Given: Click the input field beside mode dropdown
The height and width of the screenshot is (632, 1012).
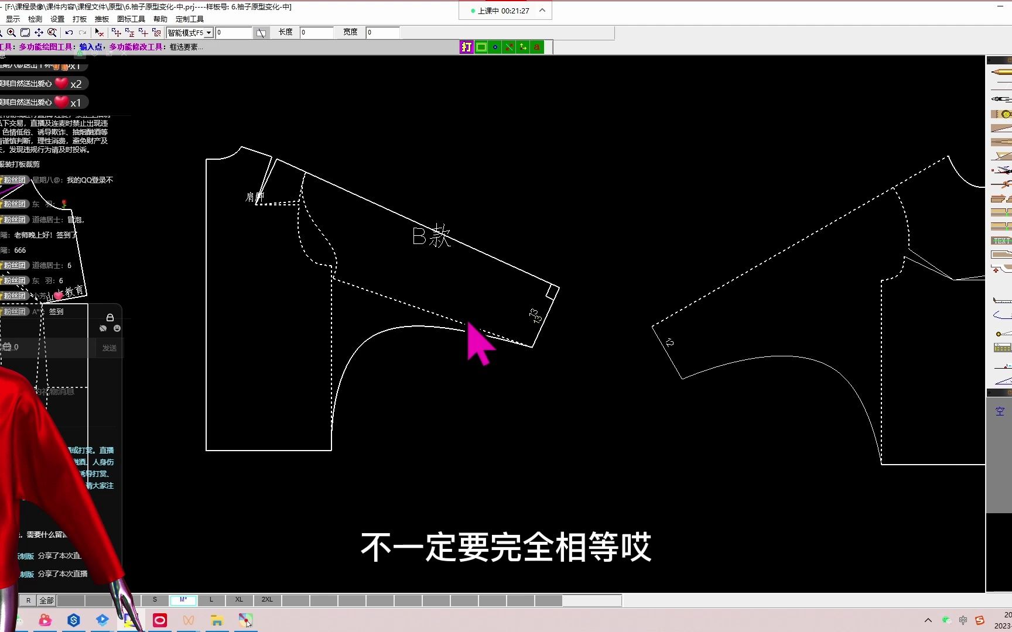Looking at the screenshot, I should [234, 33].
